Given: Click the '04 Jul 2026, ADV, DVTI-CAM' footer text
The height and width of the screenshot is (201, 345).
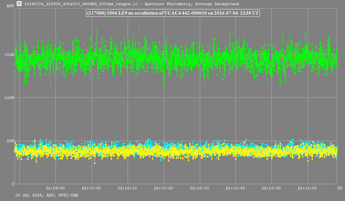Looking at the screenshot, I should pyautogui.click(x=47, y=195).
